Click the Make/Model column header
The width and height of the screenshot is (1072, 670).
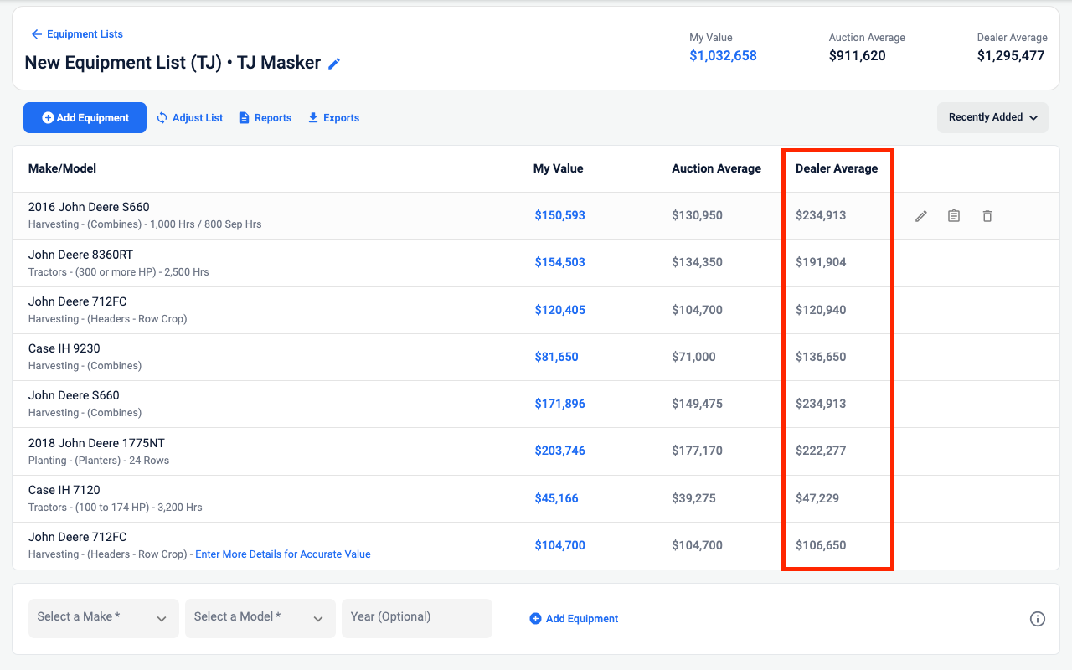click(62, 168)
